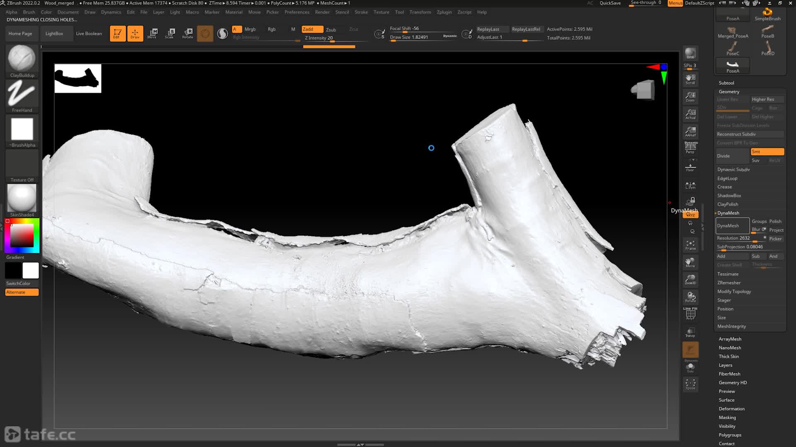Image resolution: width=796 pixels, height=447 pixels.
Task: Open the LightBox button
Action: coord(54,34)
